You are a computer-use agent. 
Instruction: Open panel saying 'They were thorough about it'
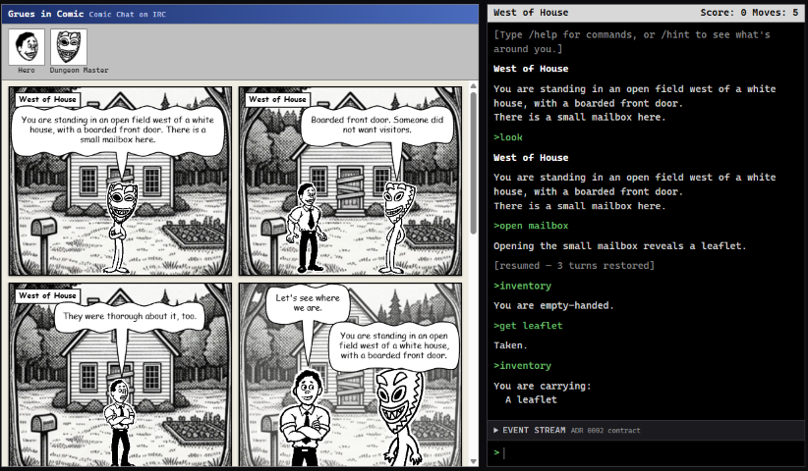[x=120, y=375]
